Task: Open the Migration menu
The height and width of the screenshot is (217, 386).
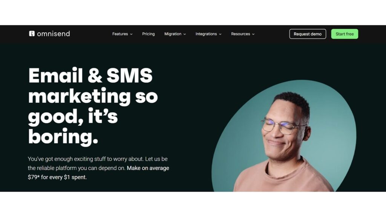Action: pos(173,34)
